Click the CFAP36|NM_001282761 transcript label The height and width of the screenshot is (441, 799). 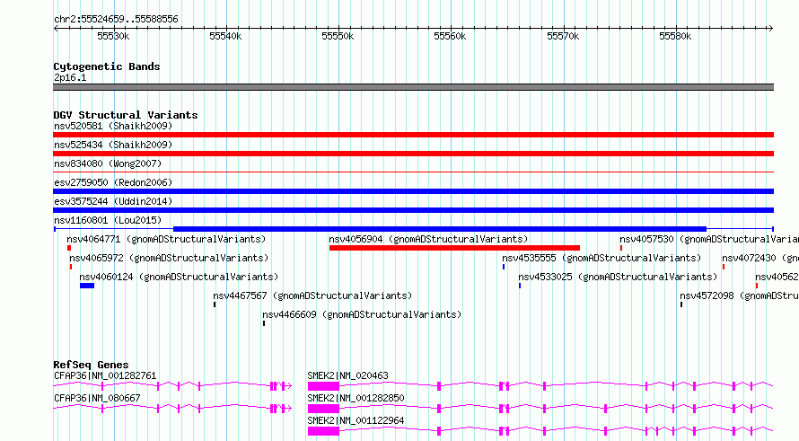pos(105,375)
